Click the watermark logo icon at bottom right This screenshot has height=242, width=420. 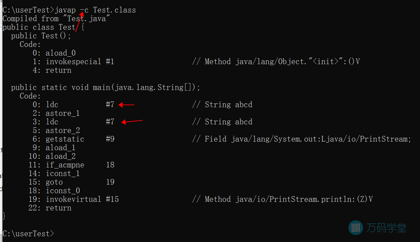356,228
